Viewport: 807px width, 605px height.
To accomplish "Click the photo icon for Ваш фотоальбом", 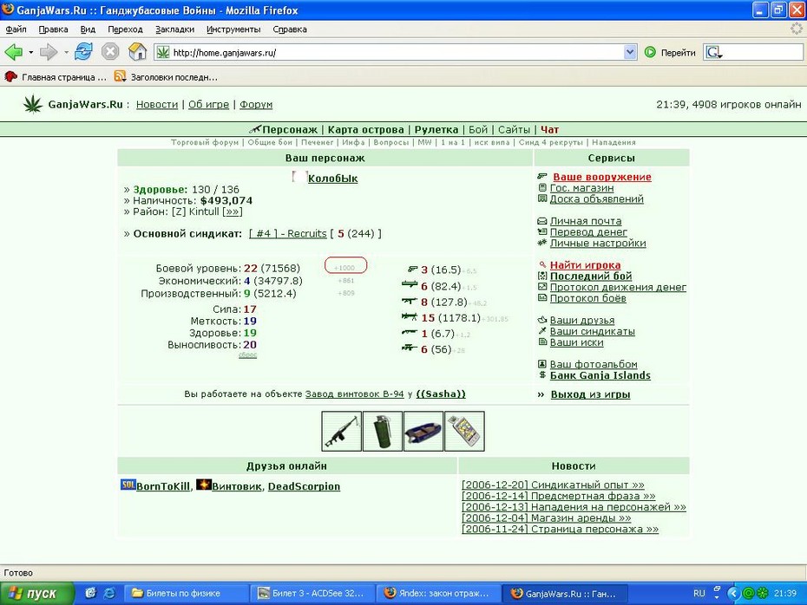I will click(x=542, y=364).
